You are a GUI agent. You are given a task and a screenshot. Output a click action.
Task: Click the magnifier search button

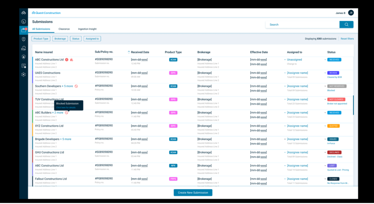(346, 24)
